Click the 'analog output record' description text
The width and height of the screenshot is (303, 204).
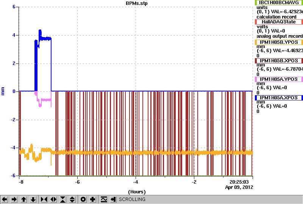coord(280,36)
